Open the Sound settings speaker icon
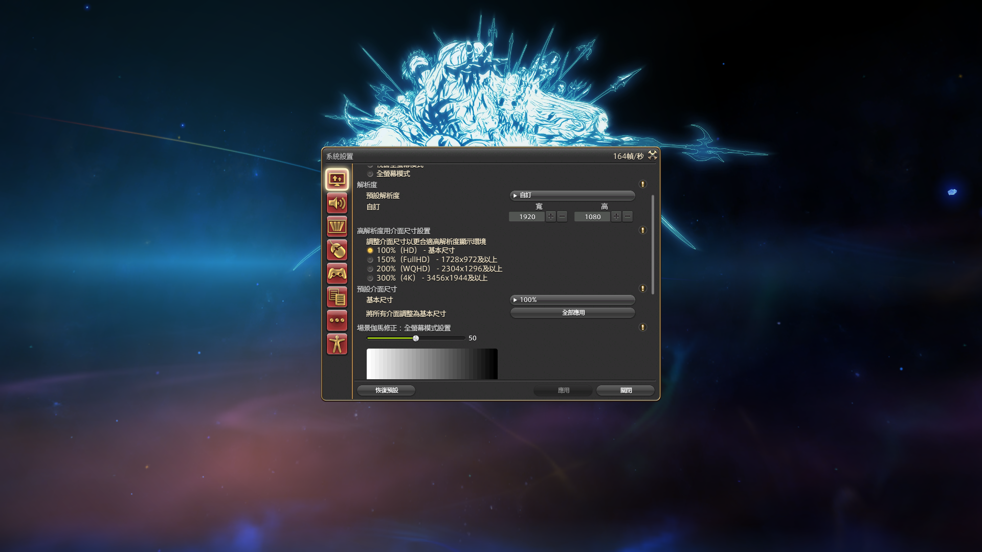Screen dimensions: 982x552 coord(337,203)
